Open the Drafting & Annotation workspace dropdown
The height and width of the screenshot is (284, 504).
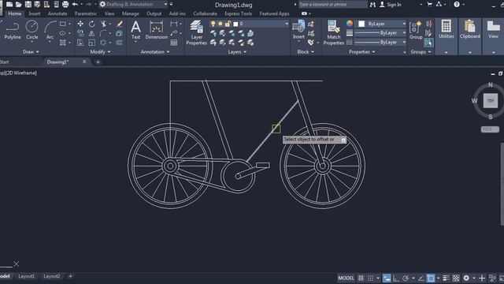[x=133, y=5]
